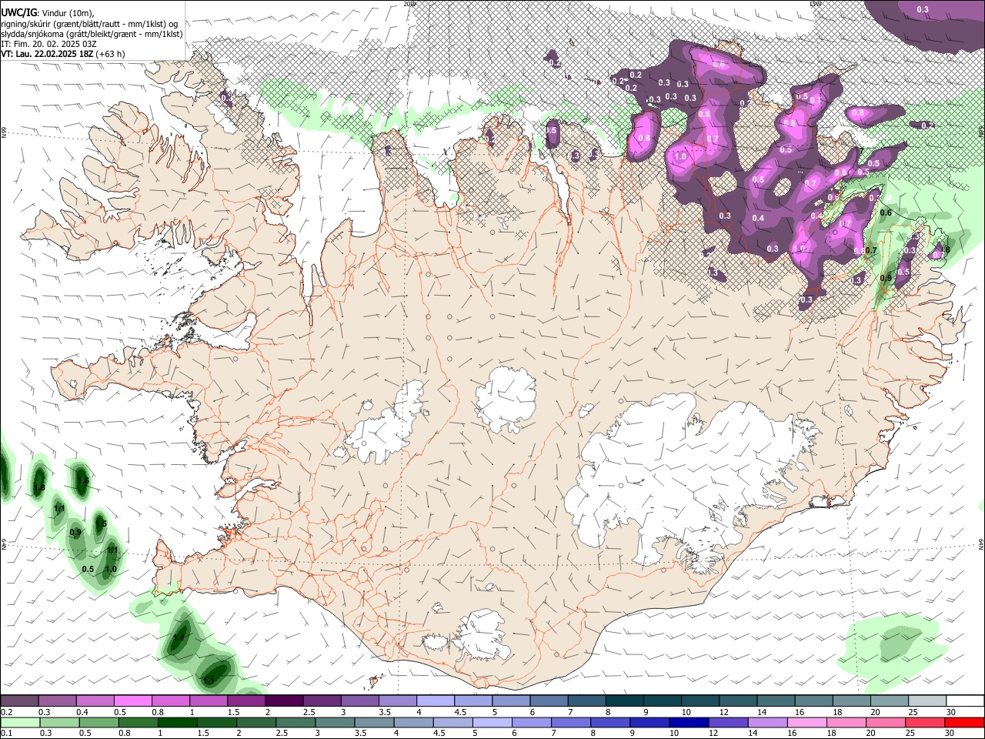The width and height of the screenshot is (985, 739).
Task: Click the 'rigning/skúrir' header line
Action: pos(89,24)
